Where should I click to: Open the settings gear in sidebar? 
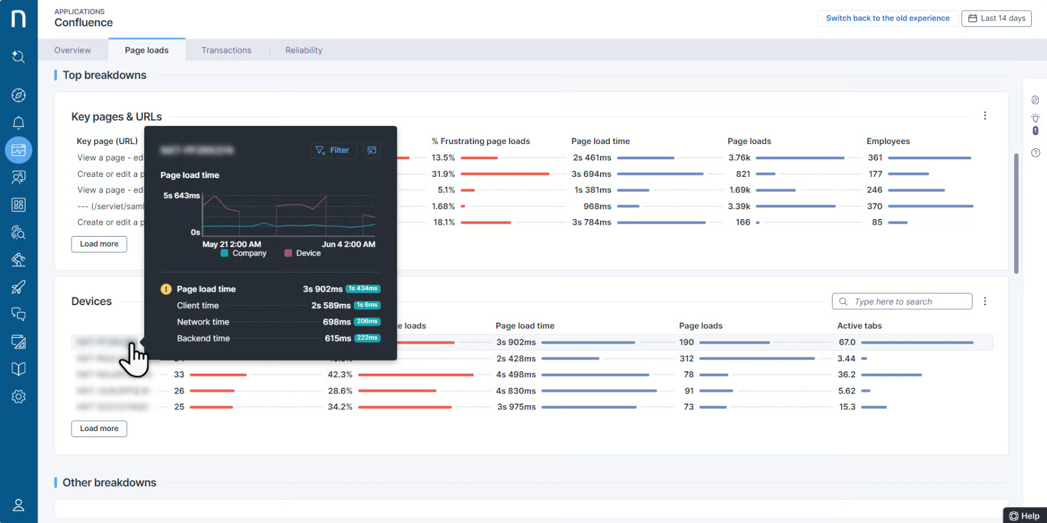coord(19,396)
